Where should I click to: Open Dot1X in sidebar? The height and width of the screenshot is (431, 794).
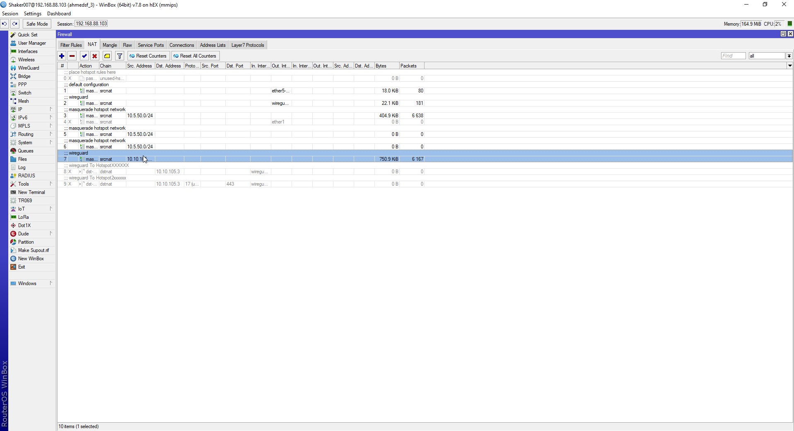point(32,225)
